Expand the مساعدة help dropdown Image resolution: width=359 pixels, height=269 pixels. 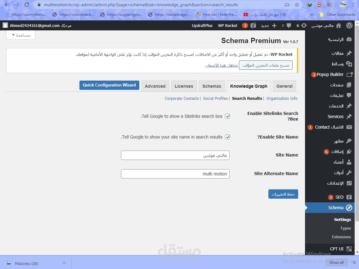(21, 35)
